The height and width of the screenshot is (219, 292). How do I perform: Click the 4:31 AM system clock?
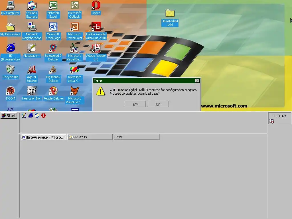tap(280, 116)
